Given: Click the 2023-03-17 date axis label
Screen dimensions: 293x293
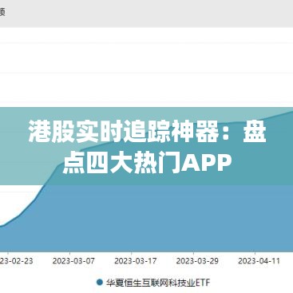Looking at the screenshot, I should [136, 261].
